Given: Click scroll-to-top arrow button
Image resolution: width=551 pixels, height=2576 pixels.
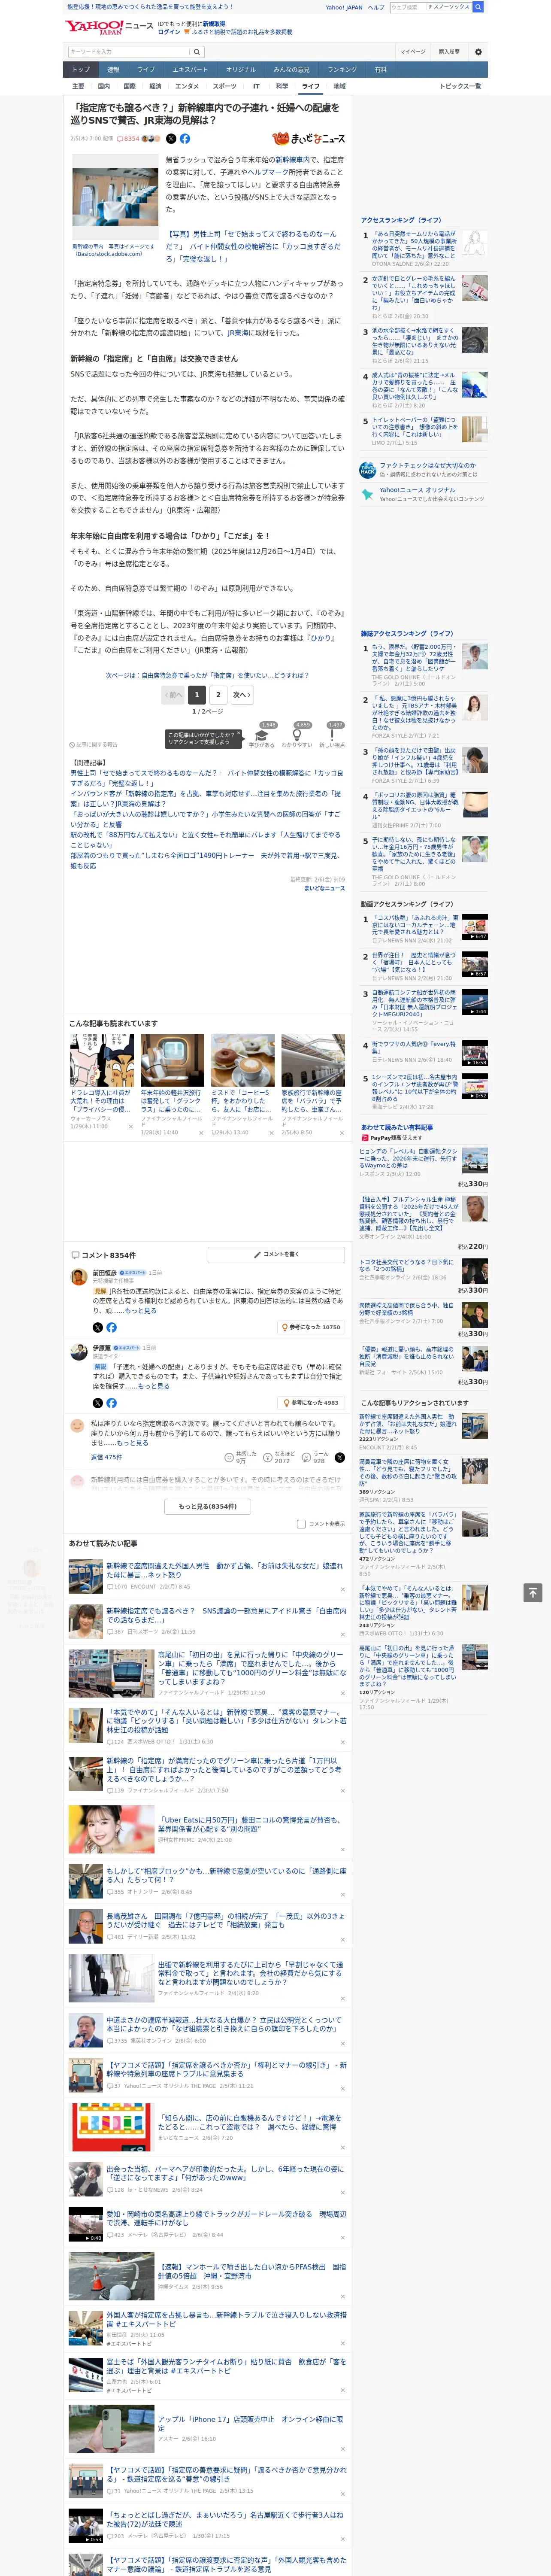Looking at the screenshot, I should (x=533, y=1593).
